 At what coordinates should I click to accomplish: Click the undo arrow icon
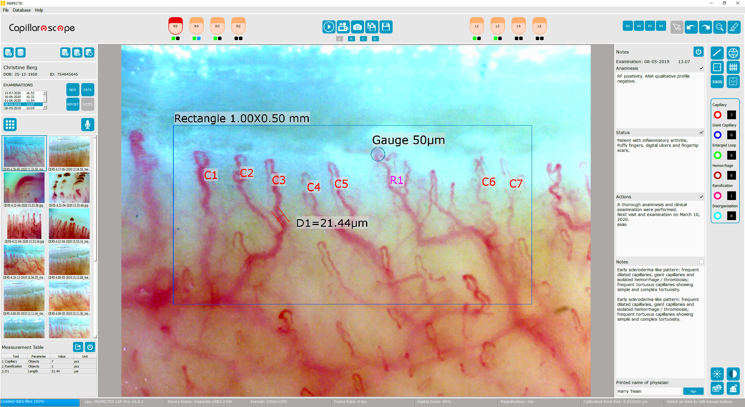[691, 27]
